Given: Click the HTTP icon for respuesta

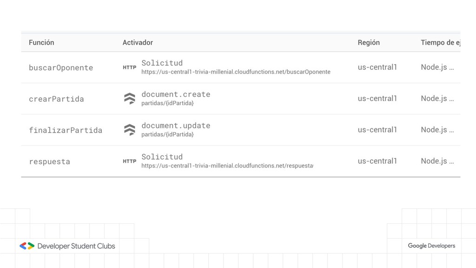Looking at the screenshot, I should (x=129, y=161).
